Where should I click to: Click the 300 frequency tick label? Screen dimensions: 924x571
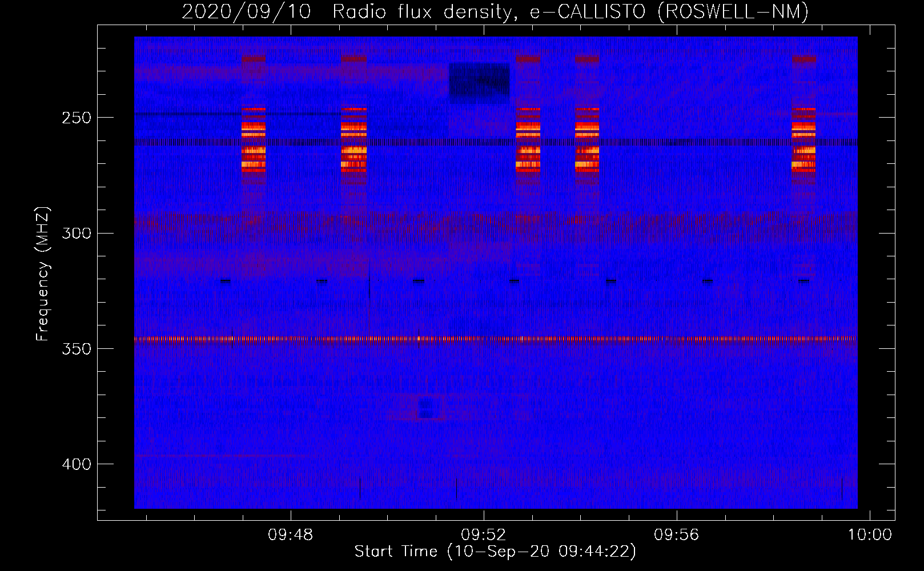point(77,233)
